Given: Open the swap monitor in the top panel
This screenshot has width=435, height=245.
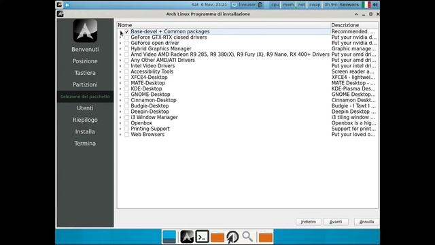Looking at the screenshot, I should (x=315, y=5).
